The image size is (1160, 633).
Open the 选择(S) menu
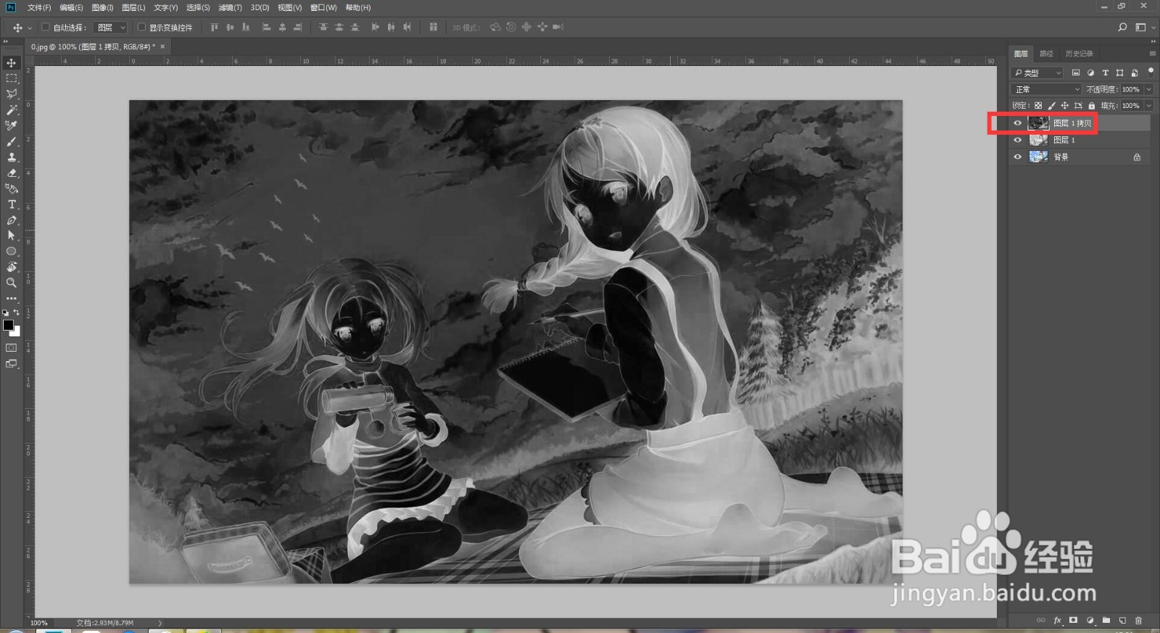(x=198, y=7)
